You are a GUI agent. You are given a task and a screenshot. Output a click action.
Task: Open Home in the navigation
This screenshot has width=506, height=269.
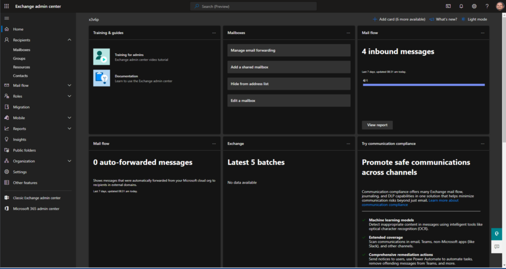click(18, 29)
